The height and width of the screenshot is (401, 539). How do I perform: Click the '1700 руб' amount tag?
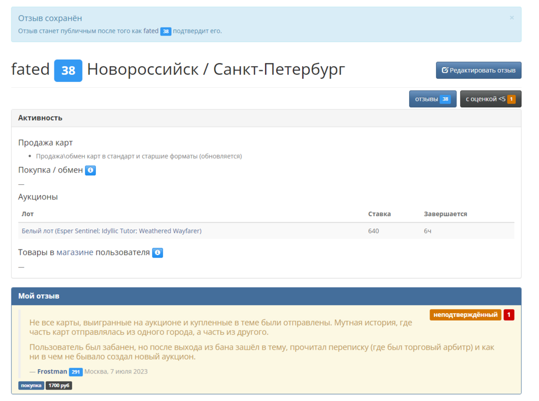59,385
